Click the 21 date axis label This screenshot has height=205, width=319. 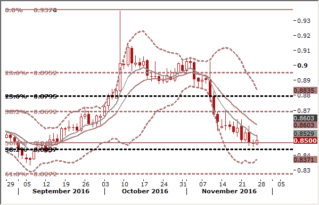(x=242, y=184)
